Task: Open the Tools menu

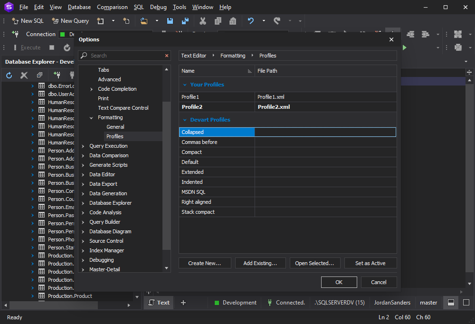Action: 180,7
